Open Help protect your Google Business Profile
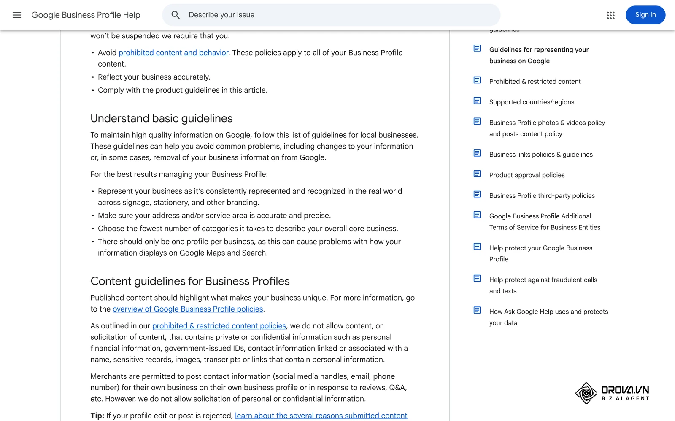The width and height of the screenshot is (675, 421). click(541, 253)
